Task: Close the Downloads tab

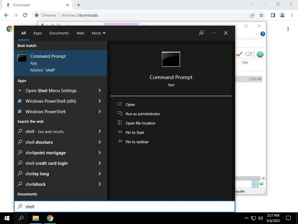Action: pos(68,5)
